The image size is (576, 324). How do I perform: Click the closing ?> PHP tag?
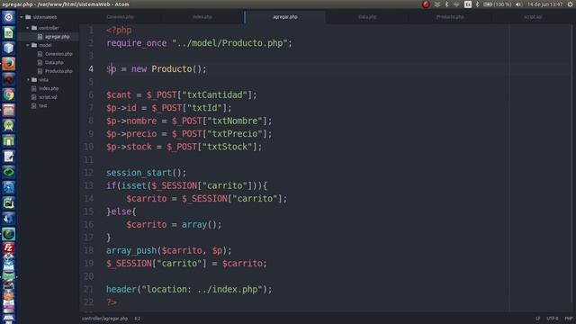[x=112, y=302]
